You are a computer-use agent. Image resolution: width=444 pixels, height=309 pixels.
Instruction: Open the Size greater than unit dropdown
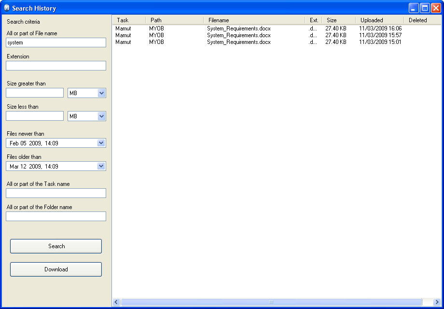pyautogui.click(x=101, y=93)
